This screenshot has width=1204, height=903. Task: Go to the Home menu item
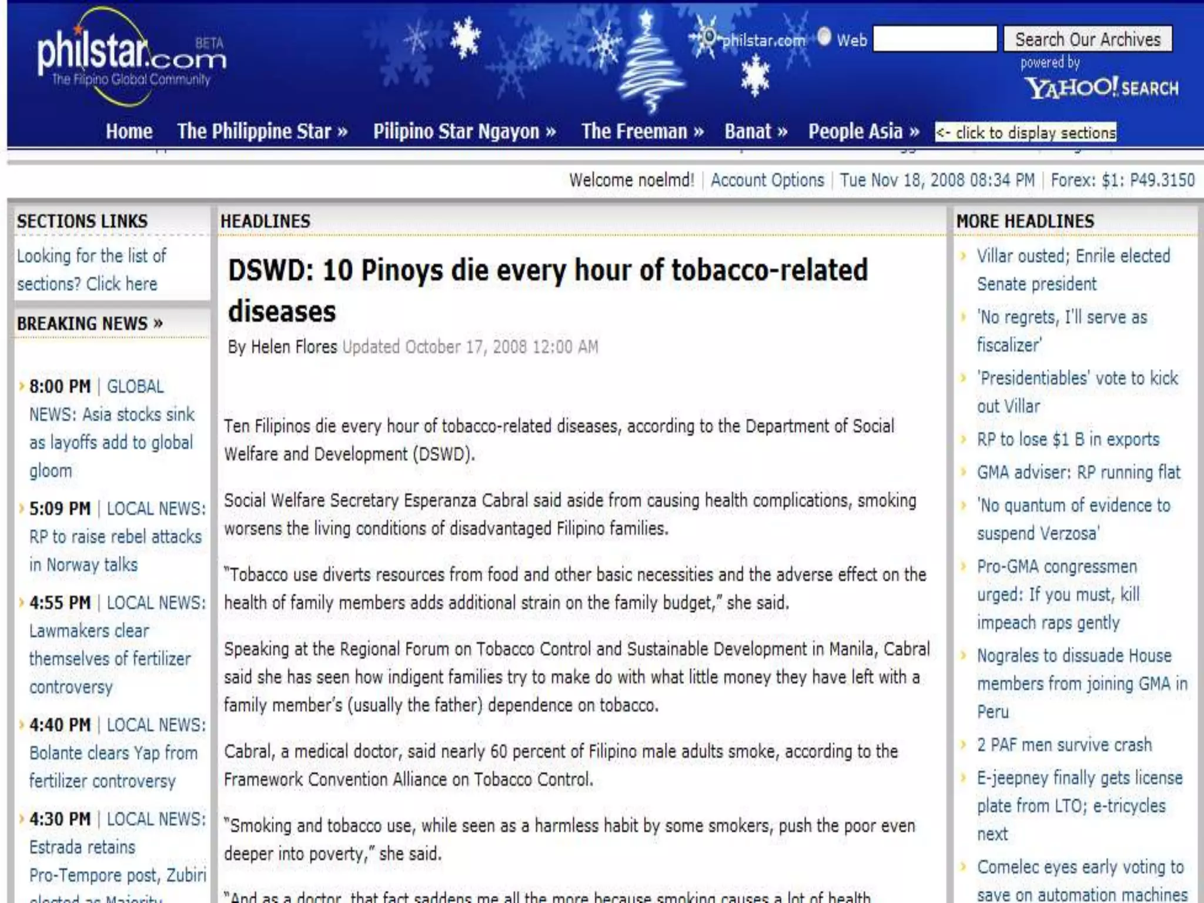tap(129, 131)
